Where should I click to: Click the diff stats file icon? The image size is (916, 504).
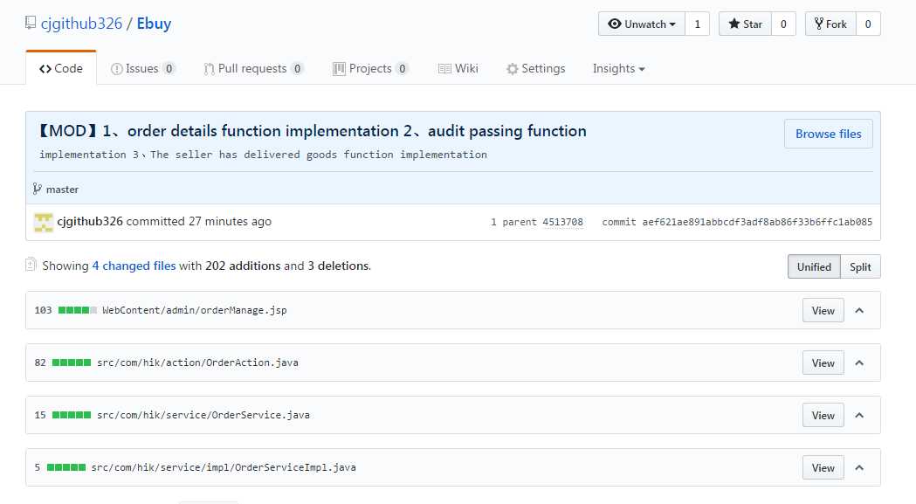(x=31, y=265)
